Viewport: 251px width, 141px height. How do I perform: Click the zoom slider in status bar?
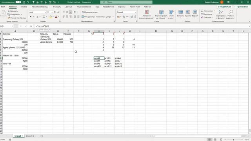pos(234,139)
